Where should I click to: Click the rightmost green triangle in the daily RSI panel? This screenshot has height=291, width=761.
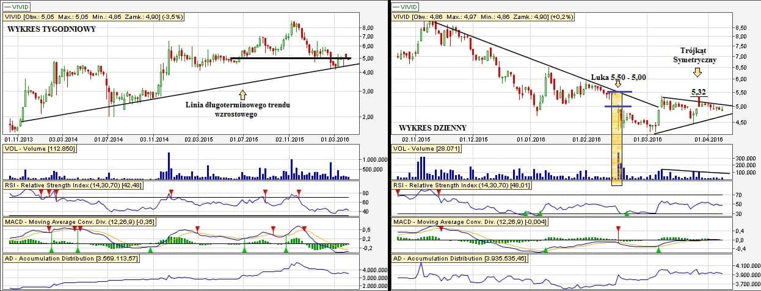[x=627, y=214]
